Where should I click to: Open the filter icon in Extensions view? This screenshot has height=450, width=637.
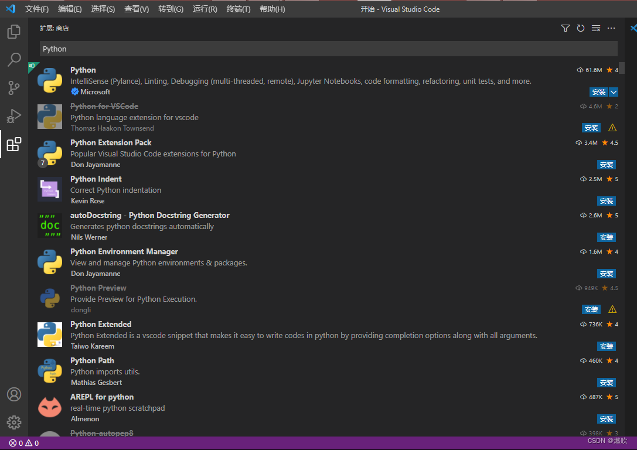point(564,28)
